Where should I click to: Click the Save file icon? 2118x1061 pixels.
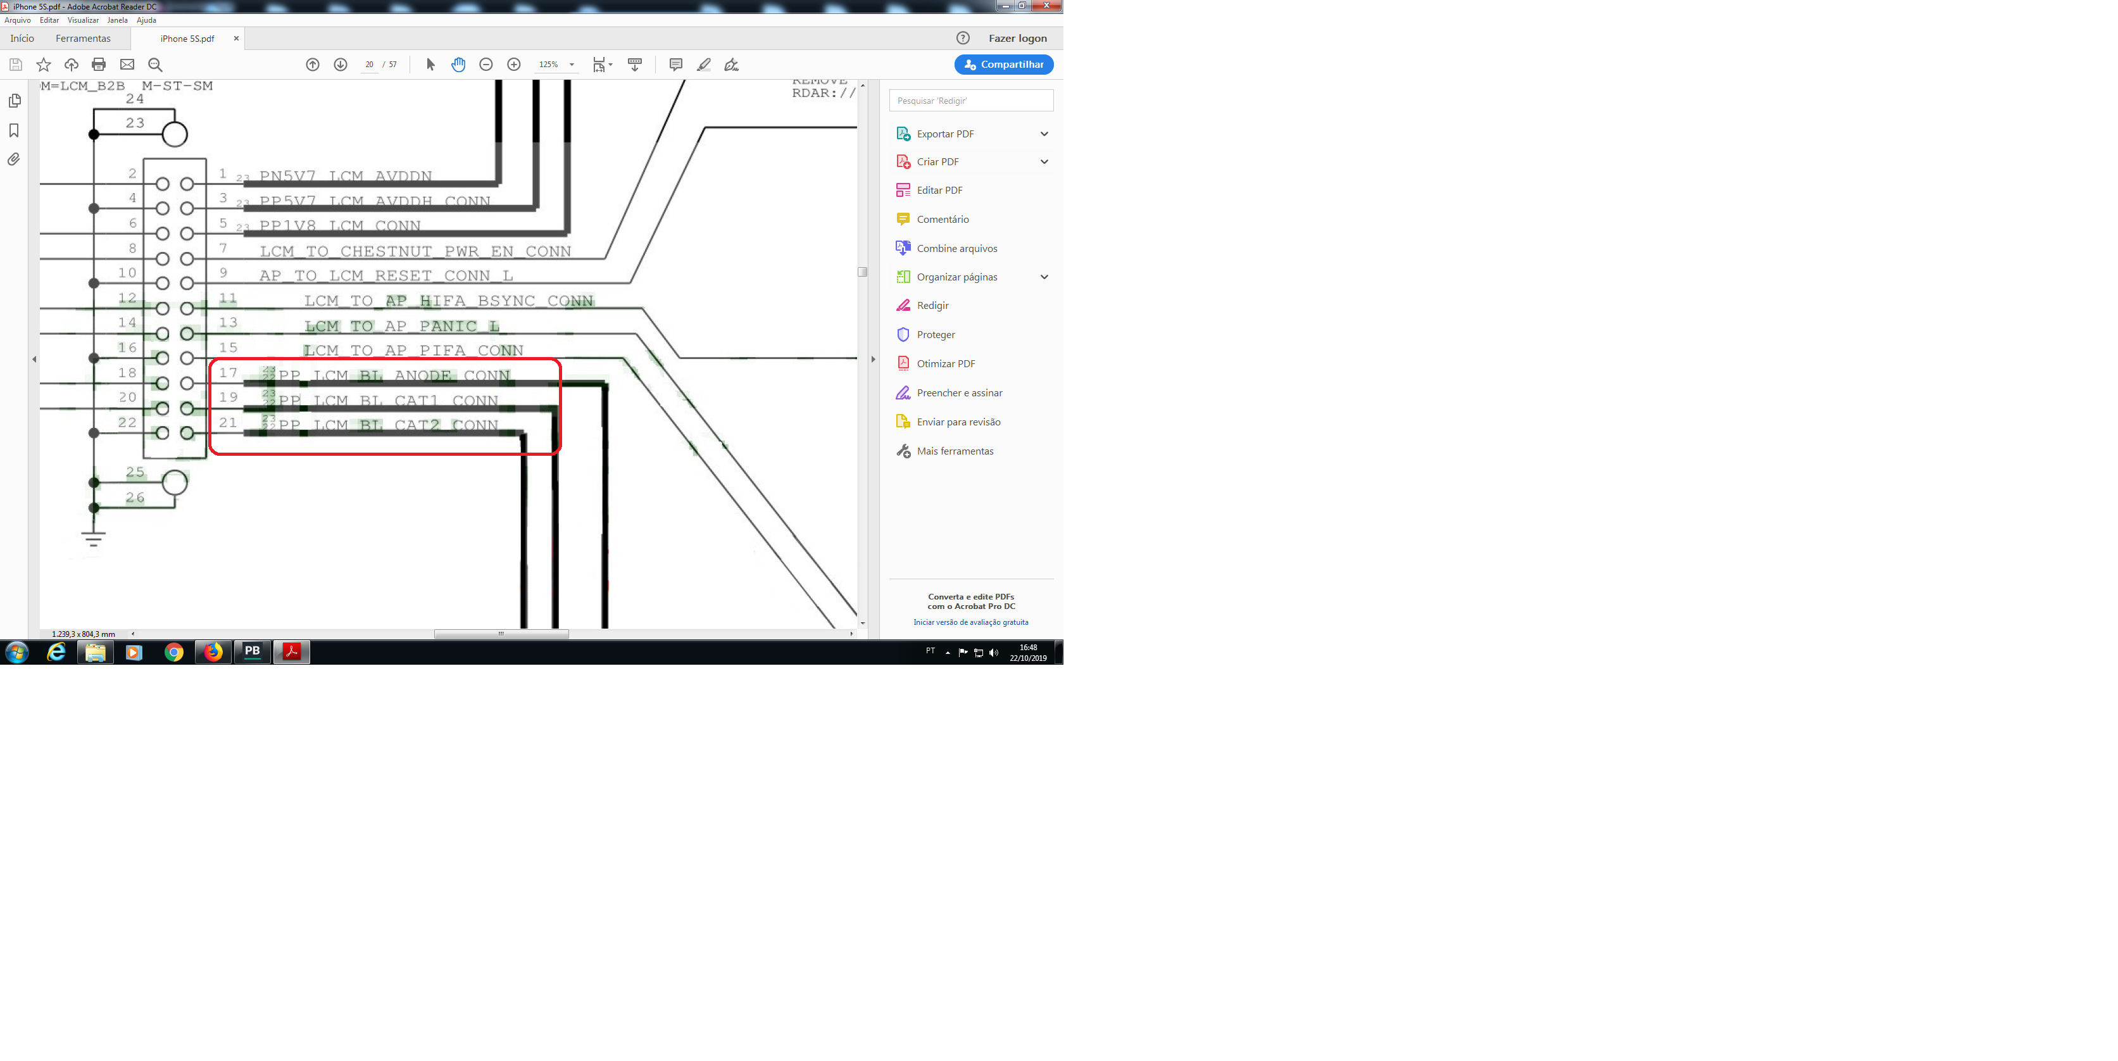point(16,64)
